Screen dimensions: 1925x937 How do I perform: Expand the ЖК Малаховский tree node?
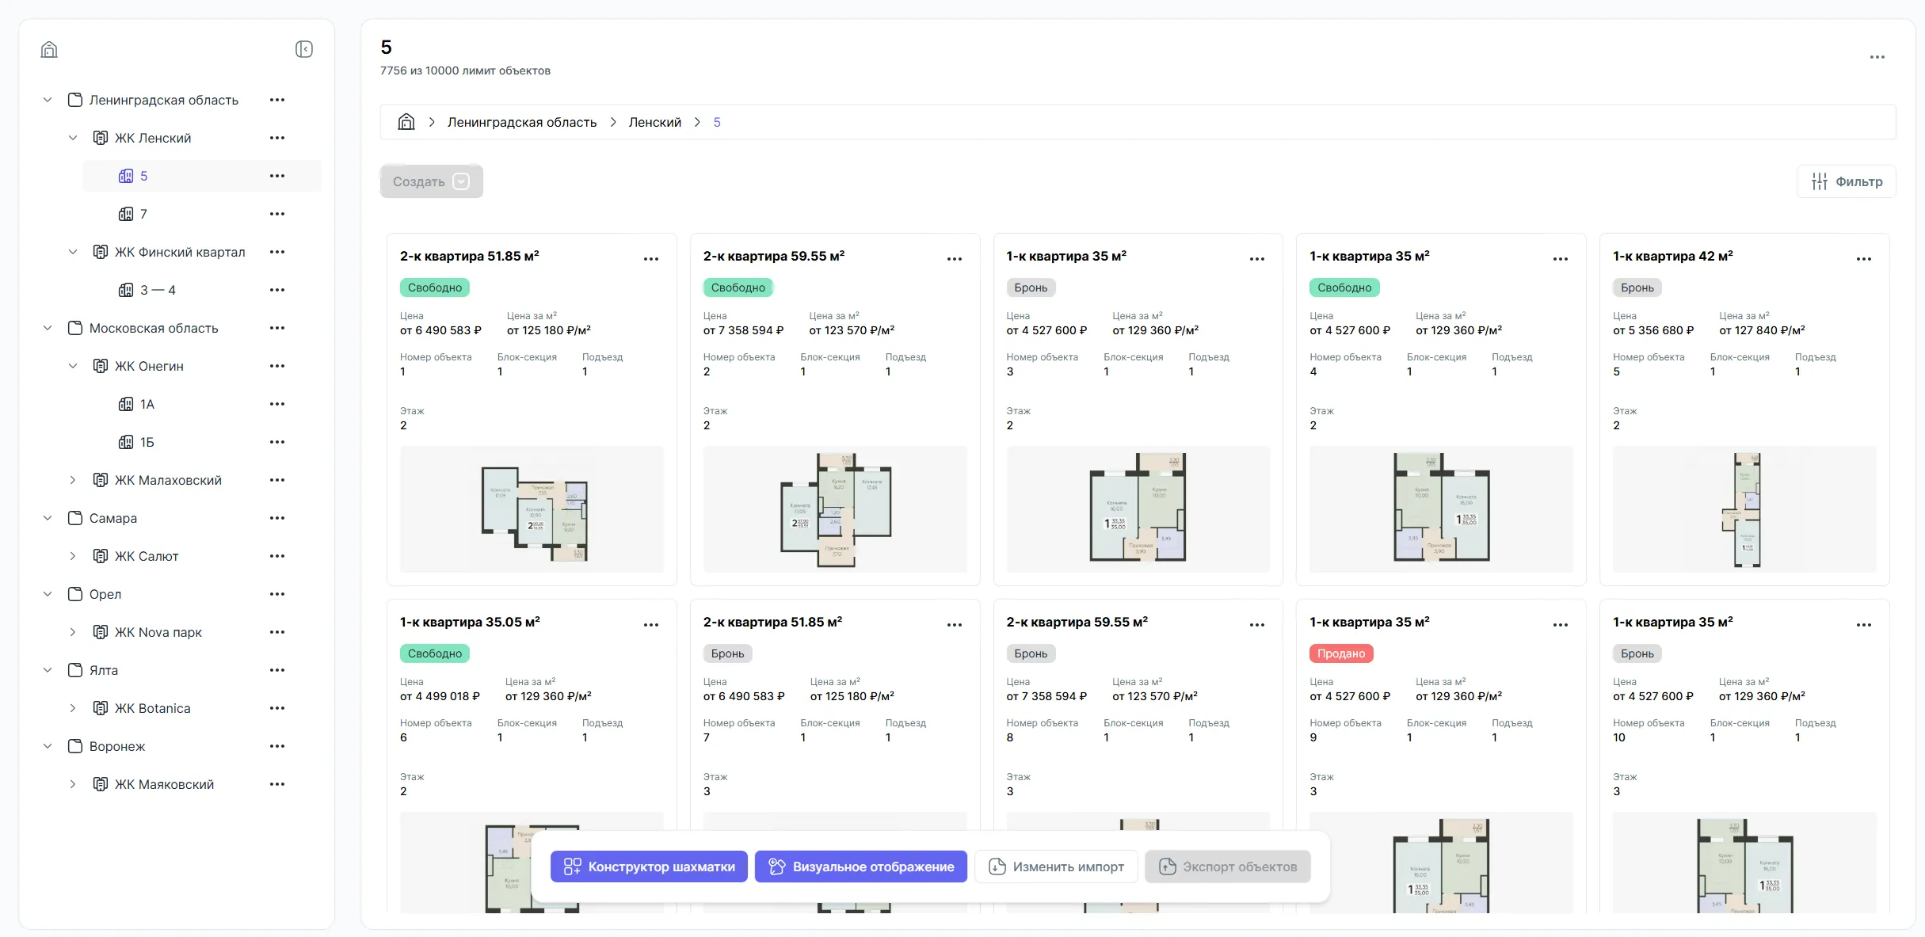click(73, 480)
